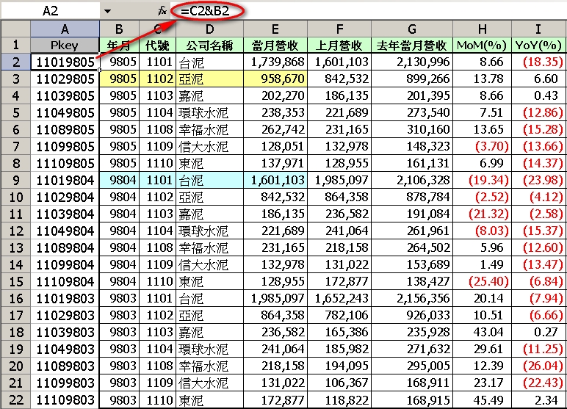
Task: Select column I header
Action: 538,29
